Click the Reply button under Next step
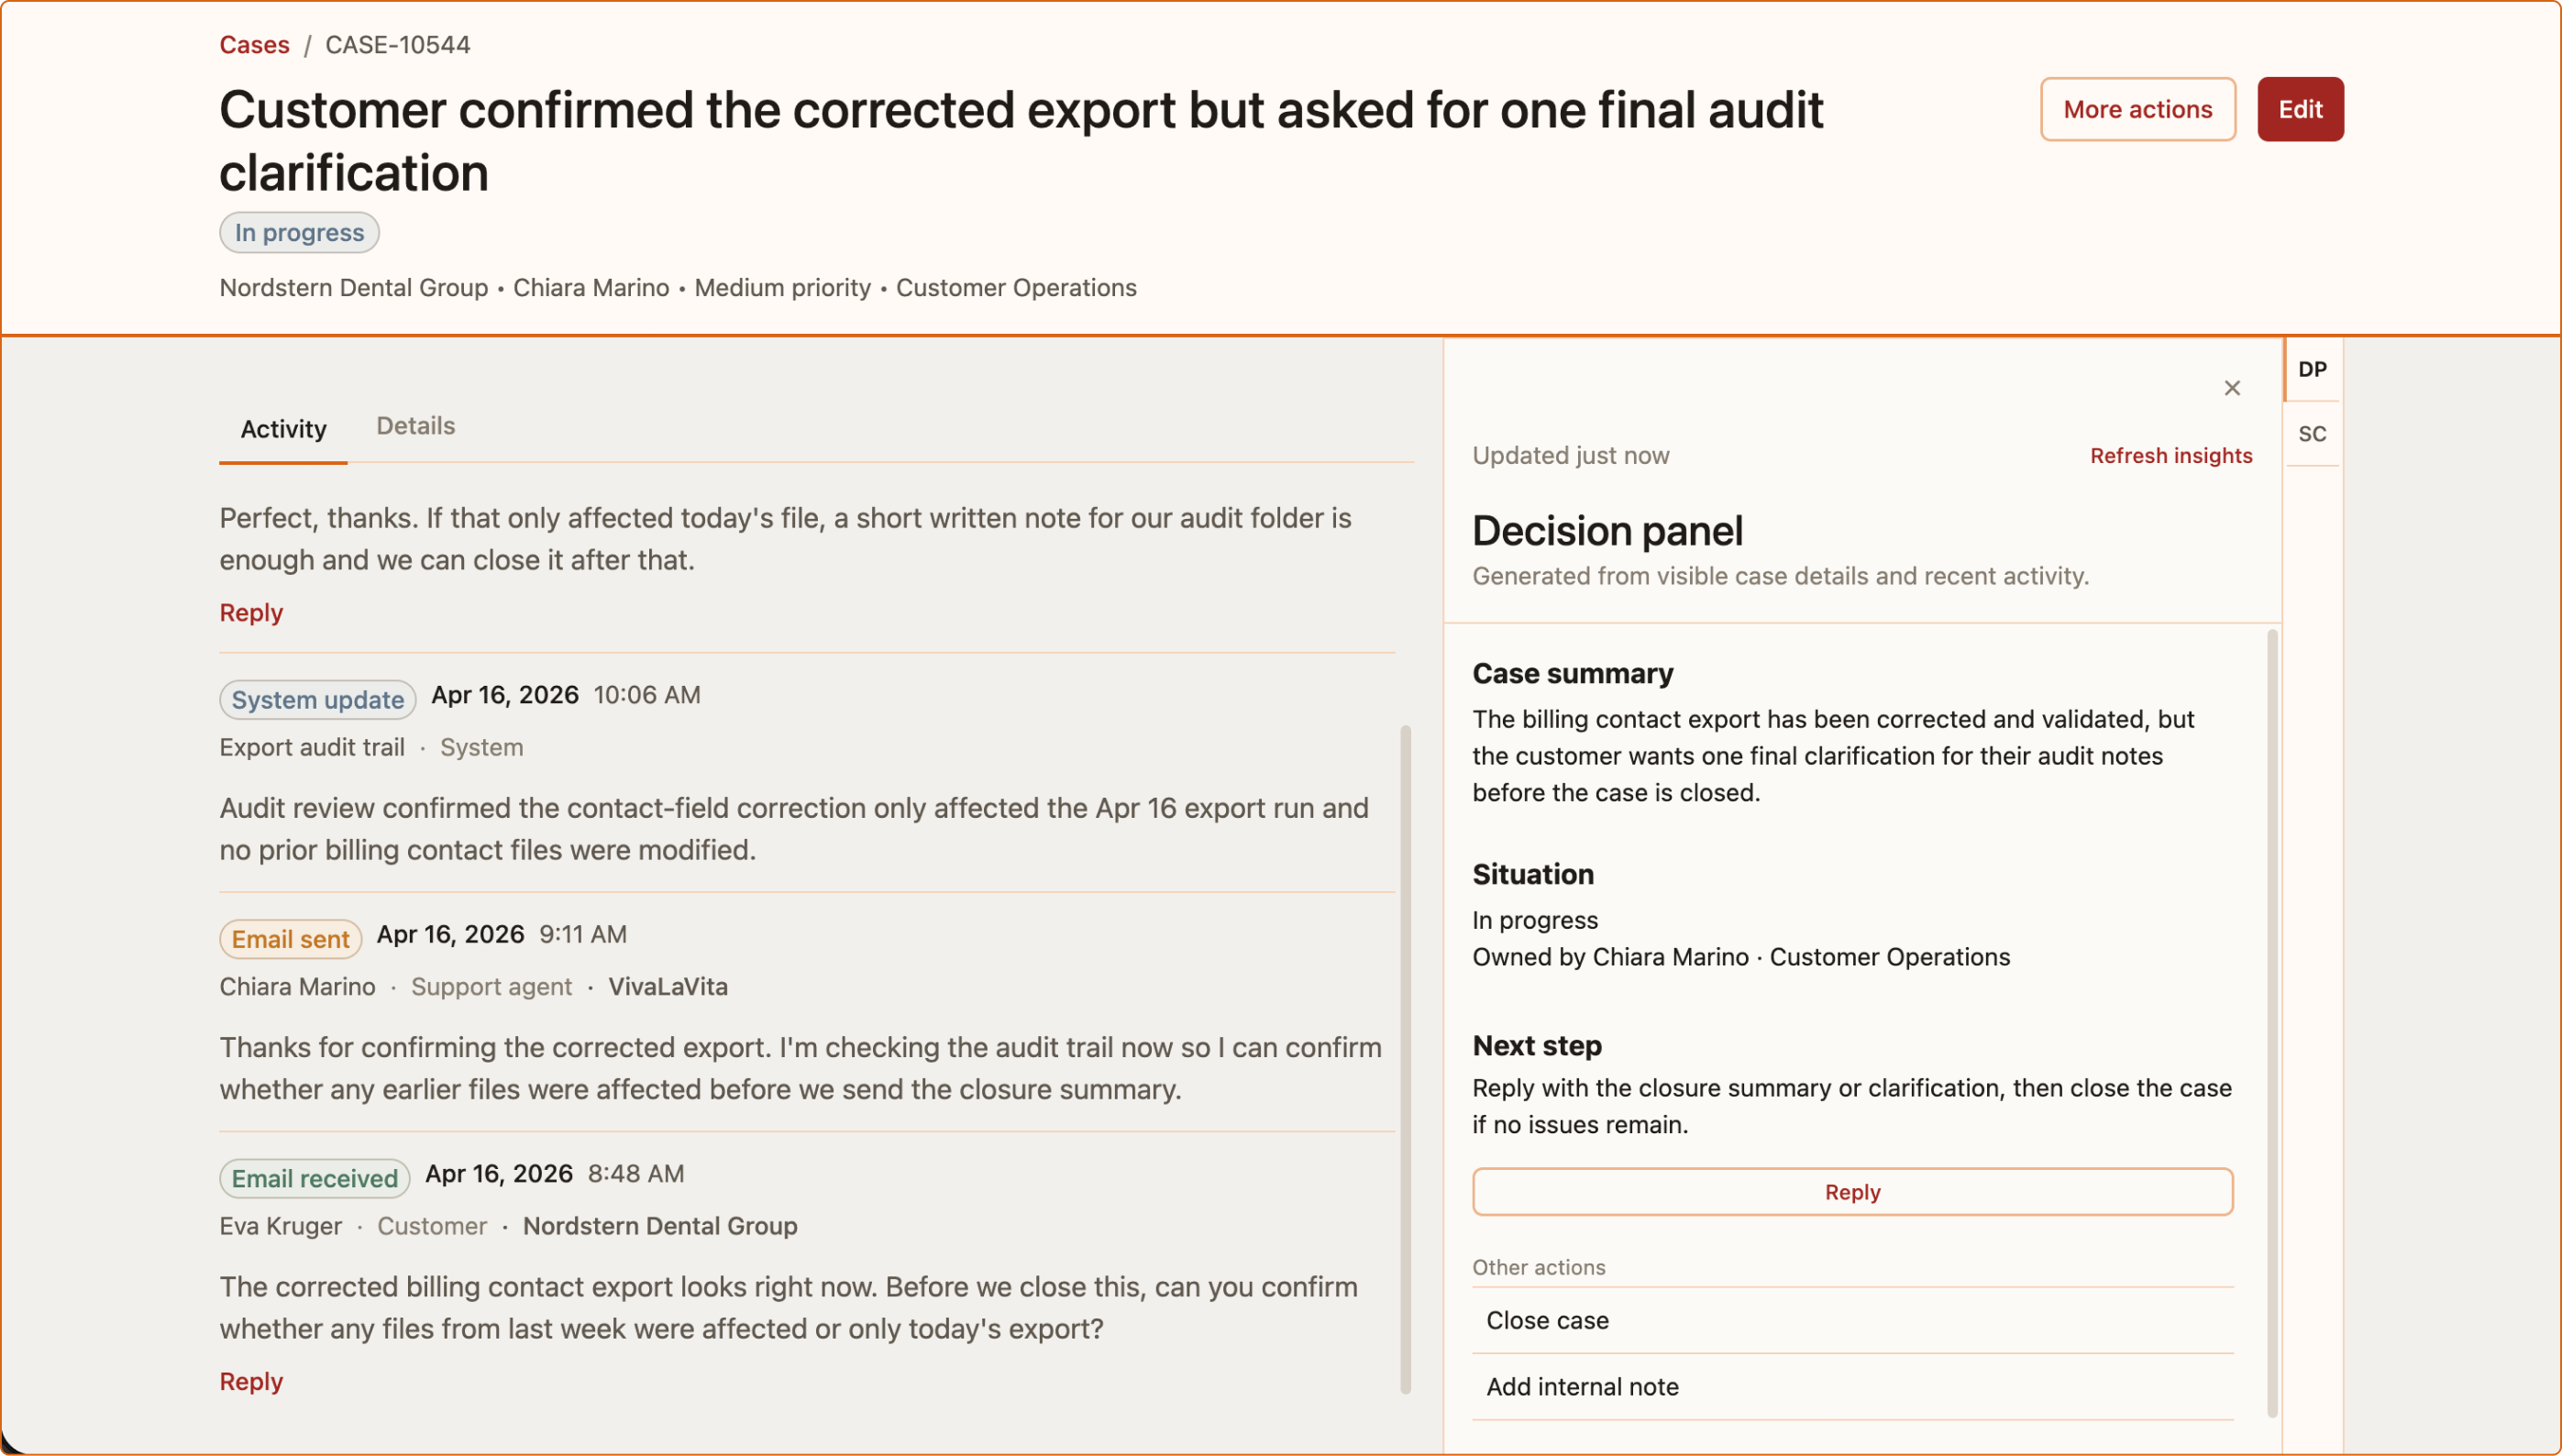This screenshot has width=2562, height=1456. (x=1852, y=1192)
